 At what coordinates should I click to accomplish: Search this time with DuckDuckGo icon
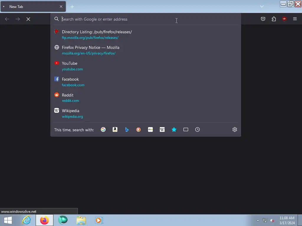click(x=139, y=129)
